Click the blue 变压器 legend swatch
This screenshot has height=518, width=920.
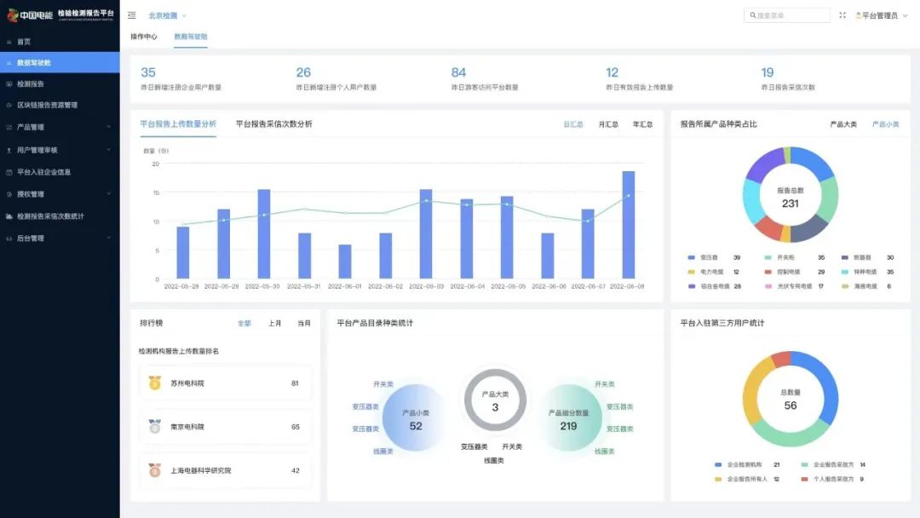coord(691,257)
